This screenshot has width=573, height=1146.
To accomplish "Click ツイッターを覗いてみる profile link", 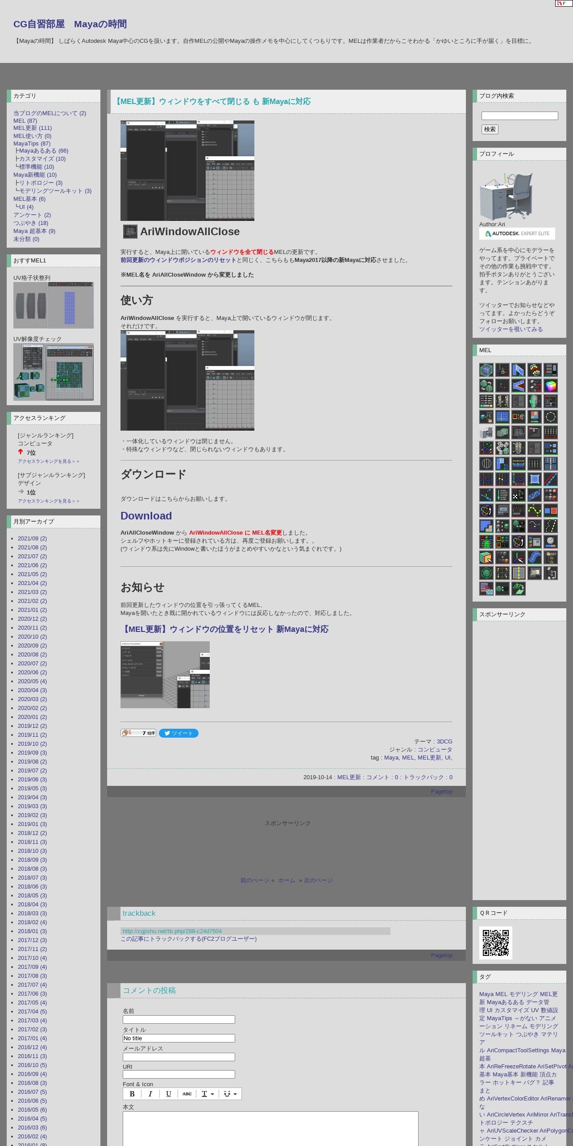I will pos(511,329).
